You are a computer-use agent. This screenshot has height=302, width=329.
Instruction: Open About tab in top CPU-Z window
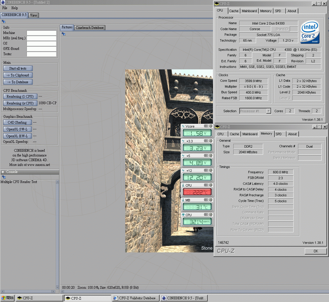point(292,11)
